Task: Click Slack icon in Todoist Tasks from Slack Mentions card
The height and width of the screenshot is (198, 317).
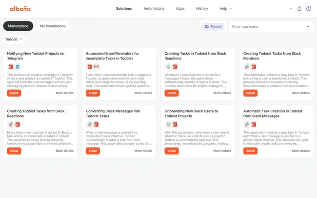Action: [x=247, y=67]
